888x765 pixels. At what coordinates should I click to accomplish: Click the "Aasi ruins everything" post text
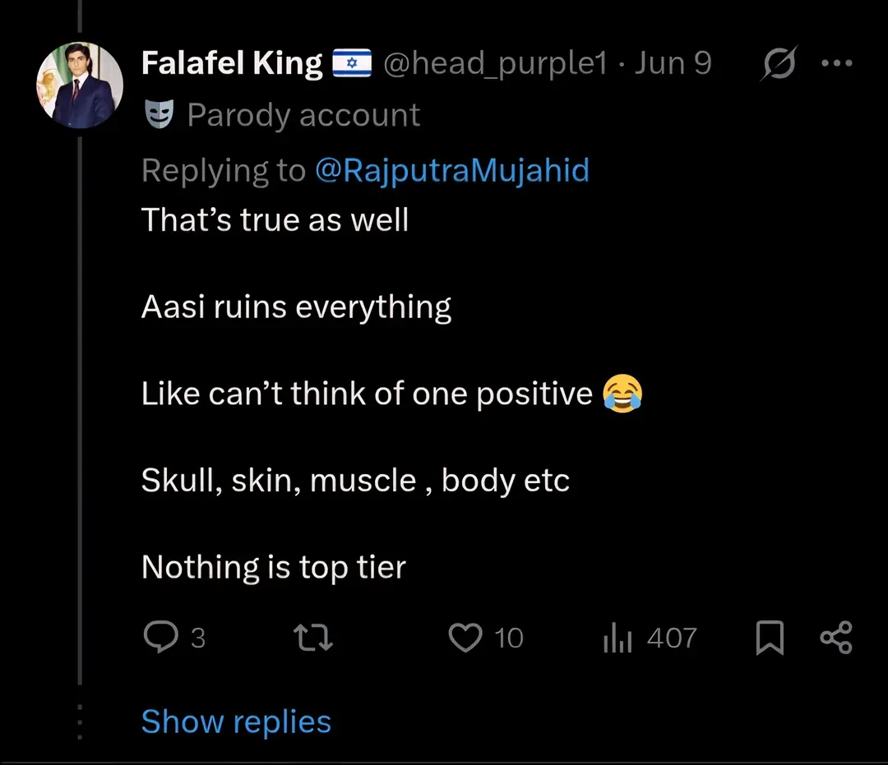296,307
